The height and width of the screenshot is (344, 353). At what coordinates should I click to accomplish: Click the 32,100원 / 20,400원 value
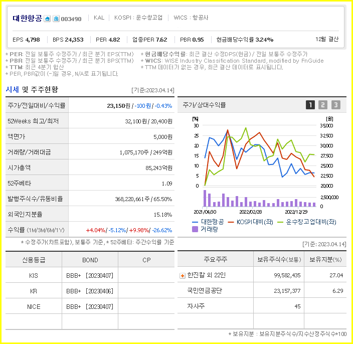click(x=148, y=121)
